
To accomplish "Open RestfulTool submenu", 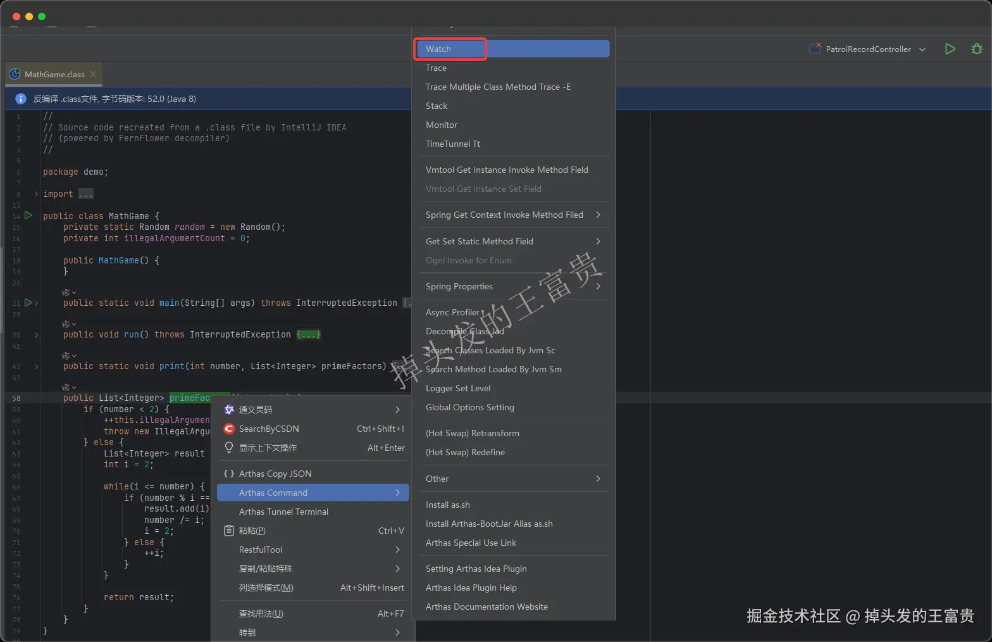I will [x=313, y=550].
